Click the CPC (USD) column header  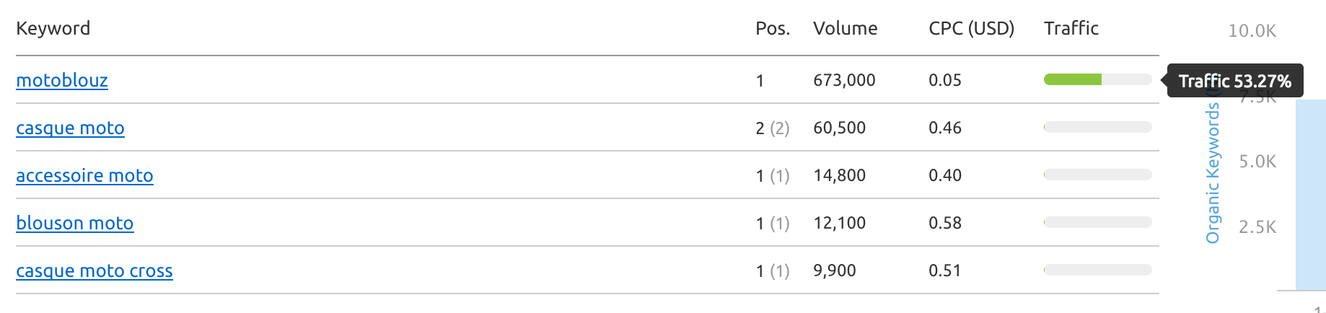(971, 28)
